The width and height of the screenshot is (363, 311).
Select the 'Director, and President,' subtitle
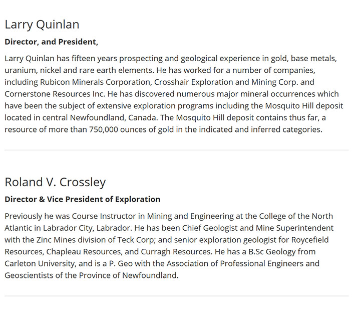tap(52, 42)
